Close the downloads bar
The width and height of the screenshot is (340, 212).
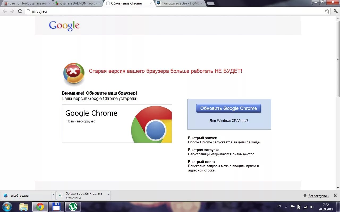pos(335,196)
